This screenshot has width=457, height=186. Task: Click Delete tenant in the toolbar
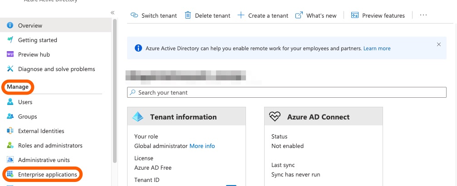(207, 15)
